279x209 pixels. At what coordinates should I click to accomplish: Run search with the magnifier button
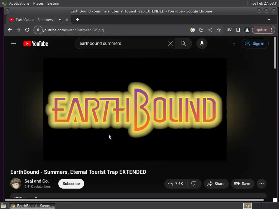183,44
